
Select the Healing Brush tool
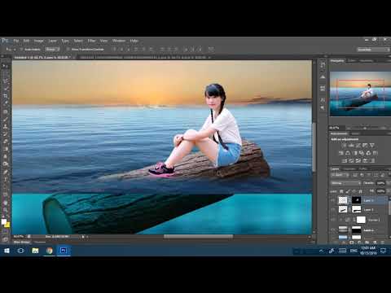tap(5, 112)
